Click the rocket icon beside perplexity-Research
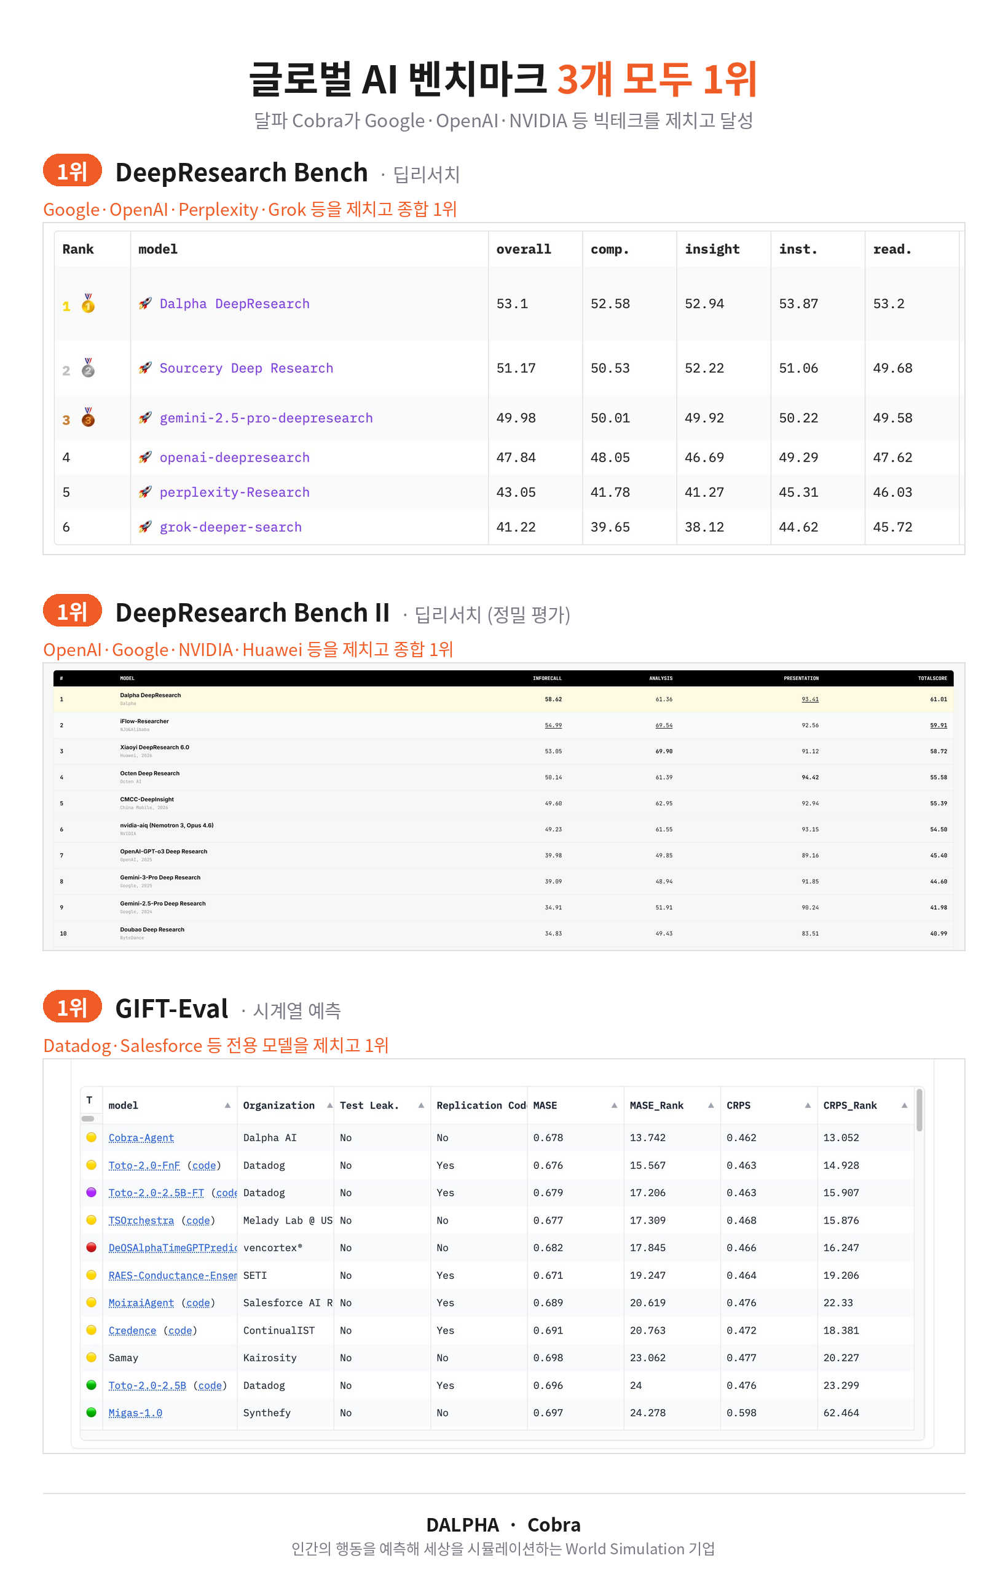Screen dimensions: 1008x1574 pos(145,491)
